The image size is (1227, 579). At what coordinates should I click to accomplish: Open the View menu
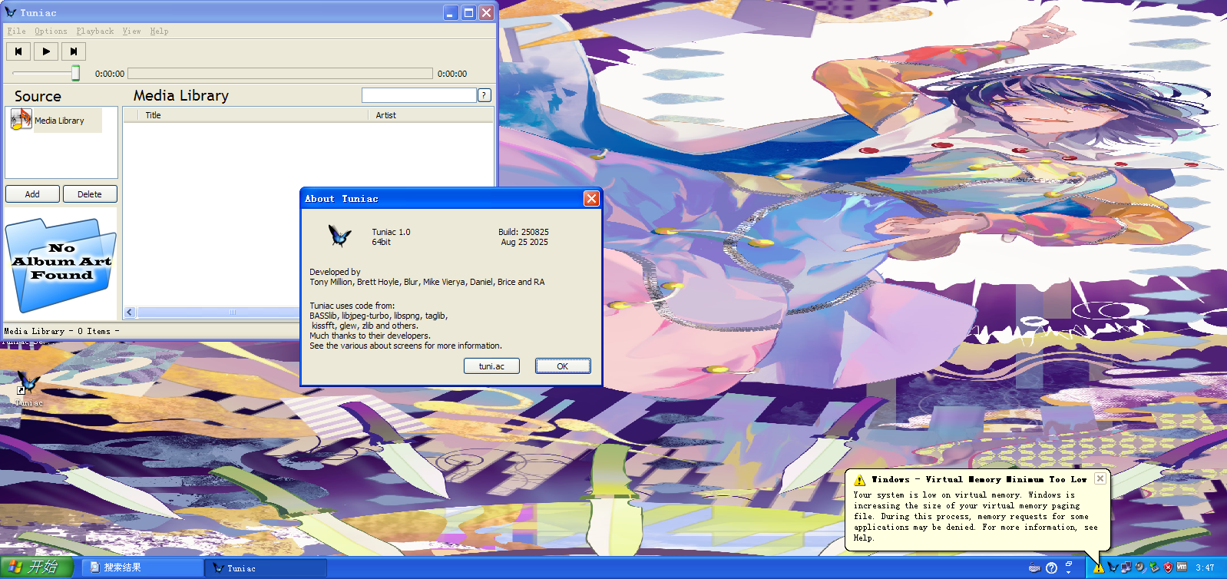point(131,31)
